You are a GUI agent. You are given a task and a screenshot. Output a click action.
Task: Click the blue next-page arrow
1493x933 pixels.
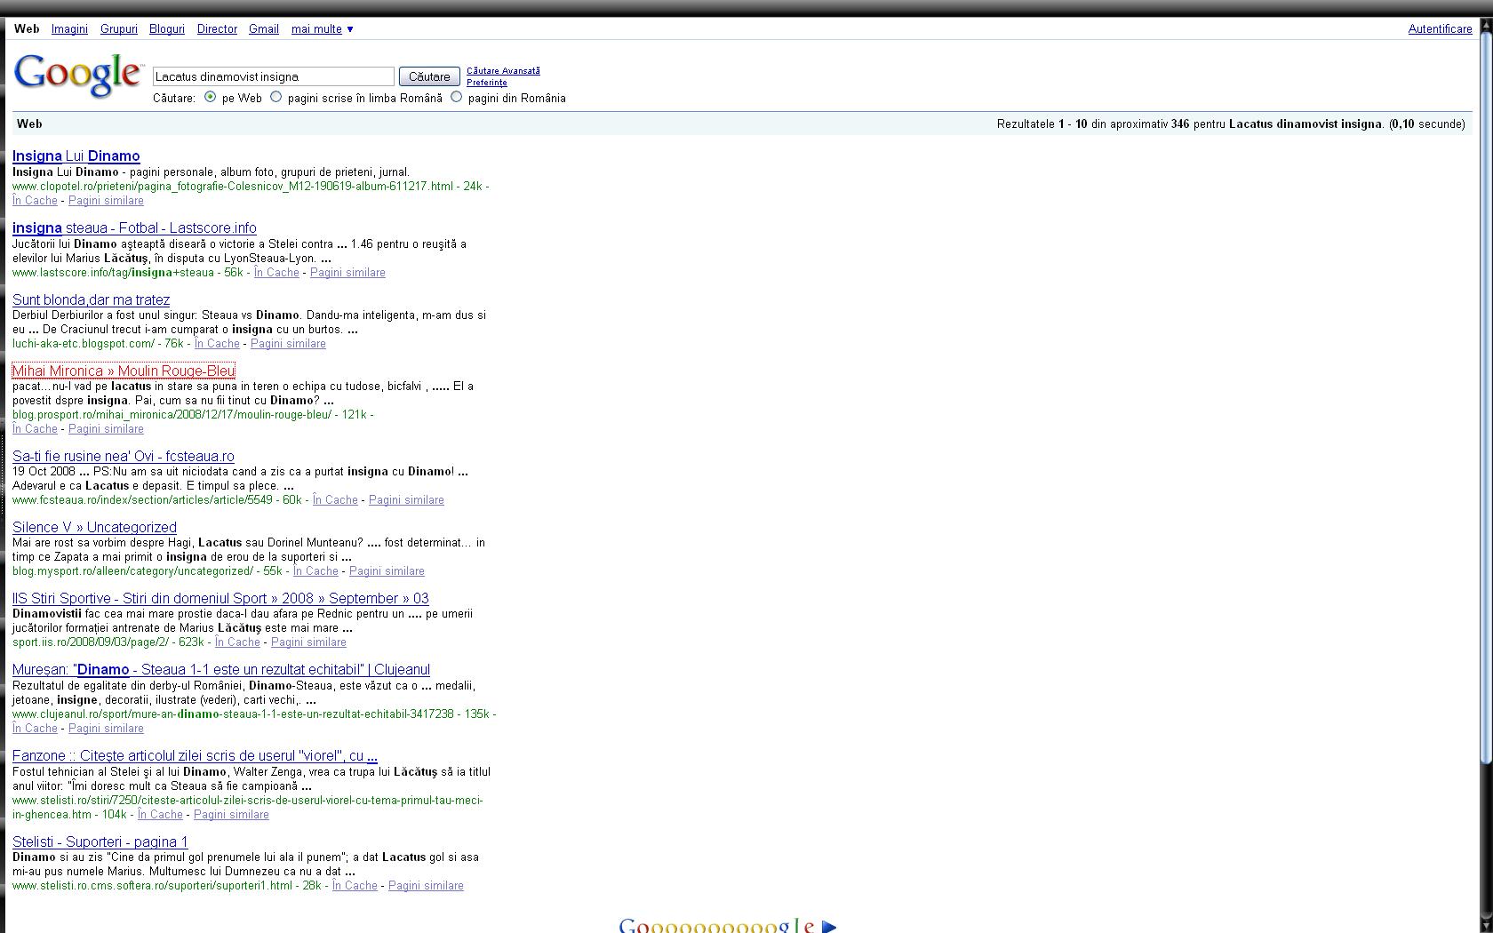click(829, 926)
